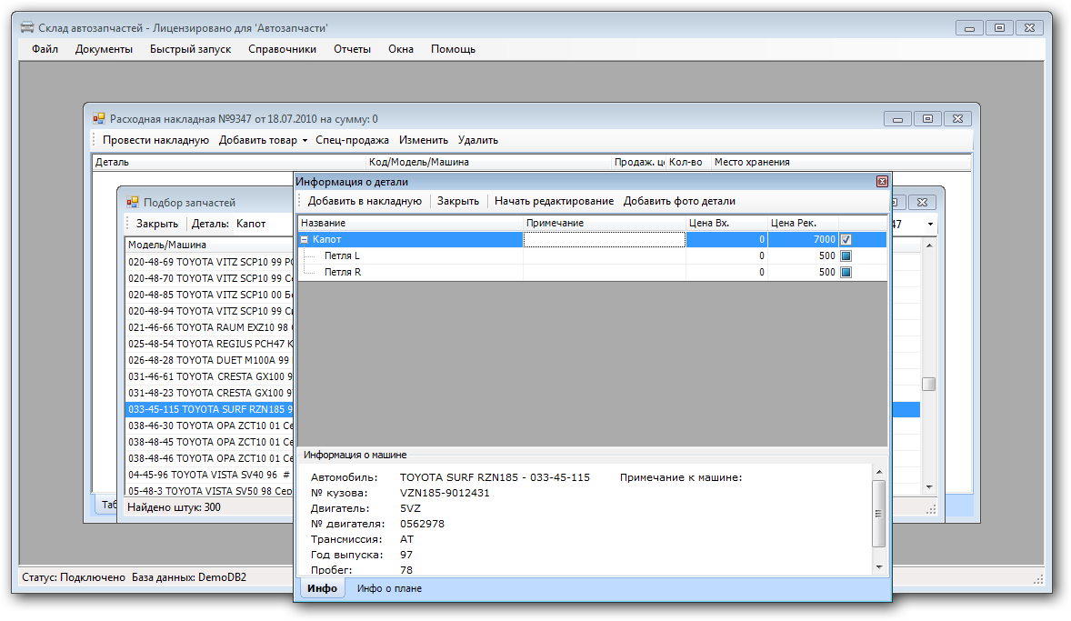This screenshot has width=1071, height=621.
Task: Check the Петля L row checkbox
Action: coord(846,256)
